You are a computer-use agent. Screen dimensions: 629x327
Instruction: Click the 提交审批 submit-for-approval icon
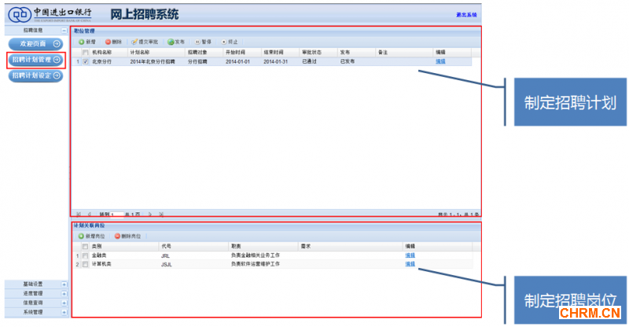pos(135,41)
